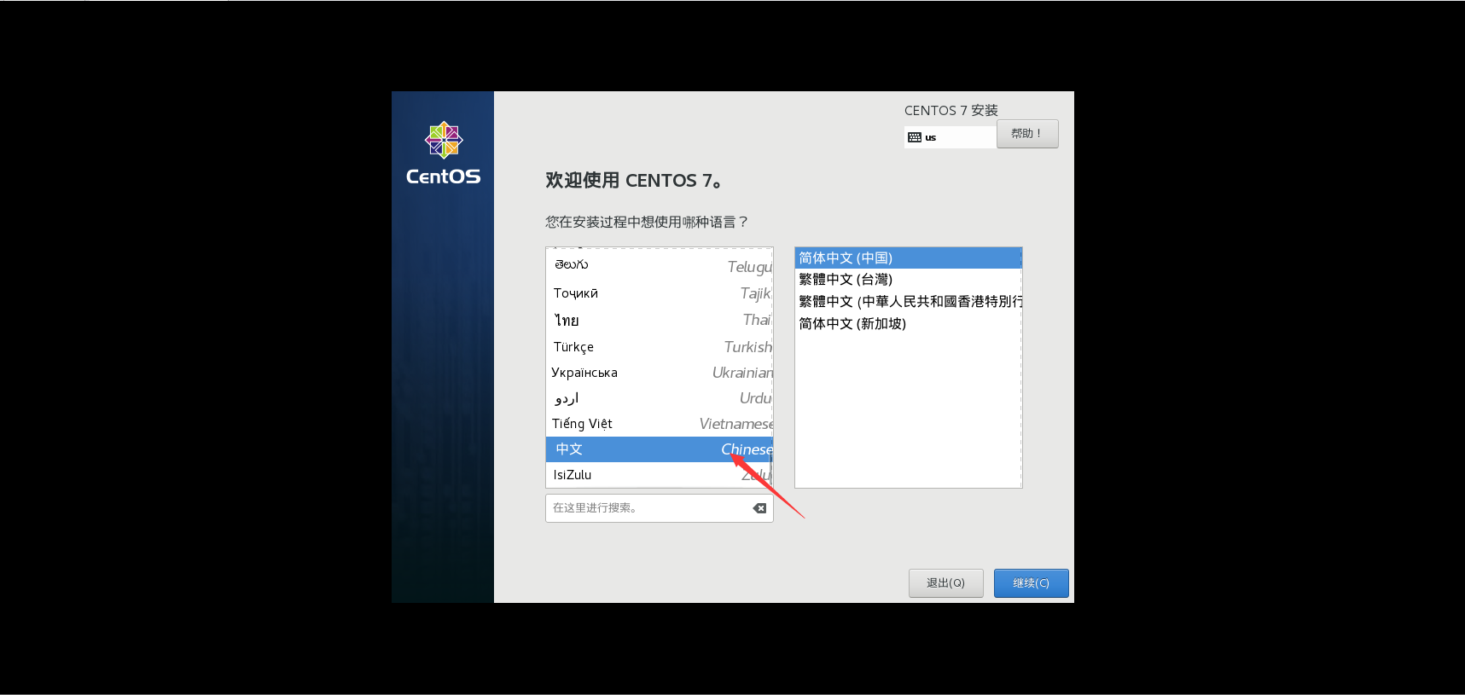1465x695 pixels.
Task: Select Tiếng Việt Vietnamese language
Action: tap(659, 424)
